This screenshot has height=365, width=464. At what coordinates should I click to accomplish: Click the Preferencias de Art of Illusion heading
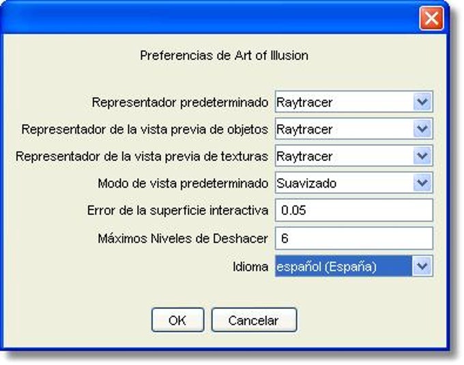pyautogui.click(x=224, y=56)
